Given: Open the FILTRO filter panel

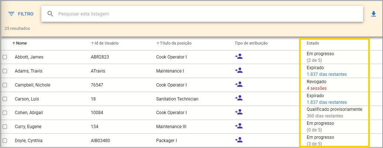Looking at the screenshot, I should (x=21, y=14).
